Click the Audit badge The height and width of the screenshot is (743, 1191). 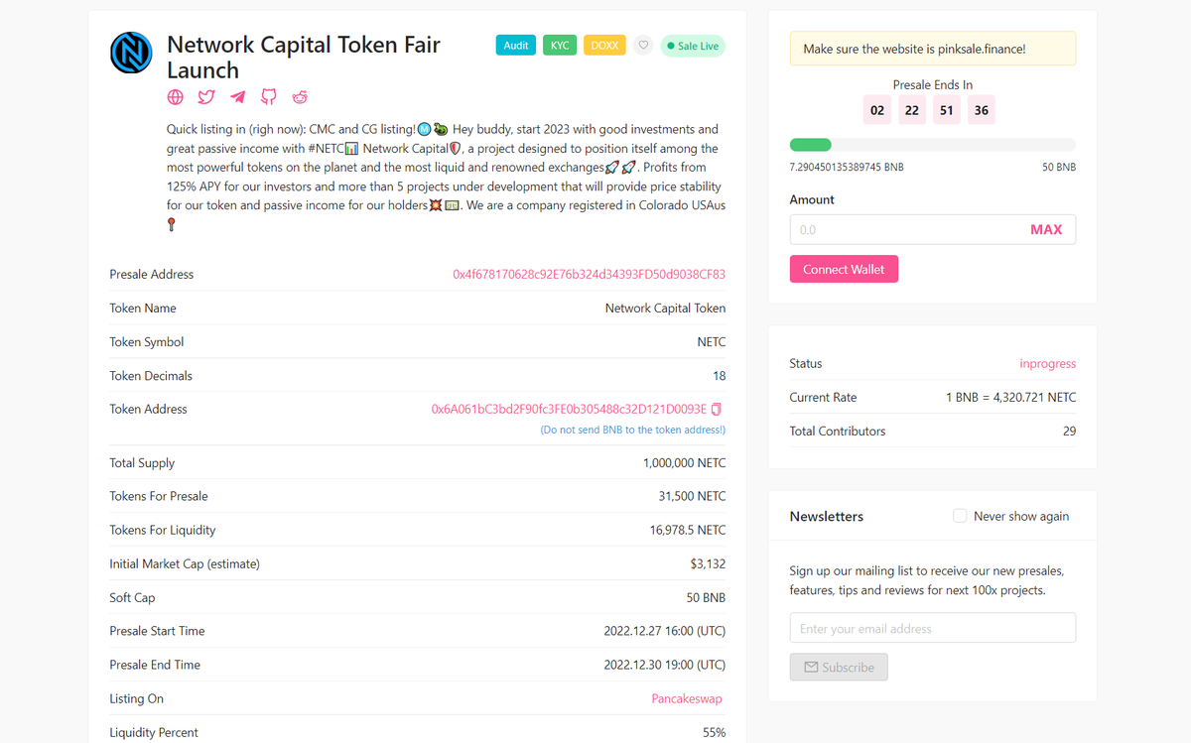(x=516, y=46)
